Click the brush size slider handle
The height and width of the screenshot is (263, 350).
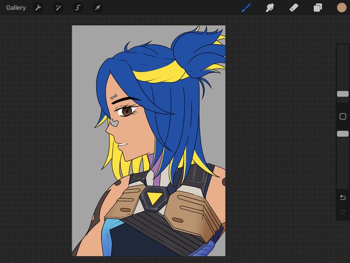343,94
